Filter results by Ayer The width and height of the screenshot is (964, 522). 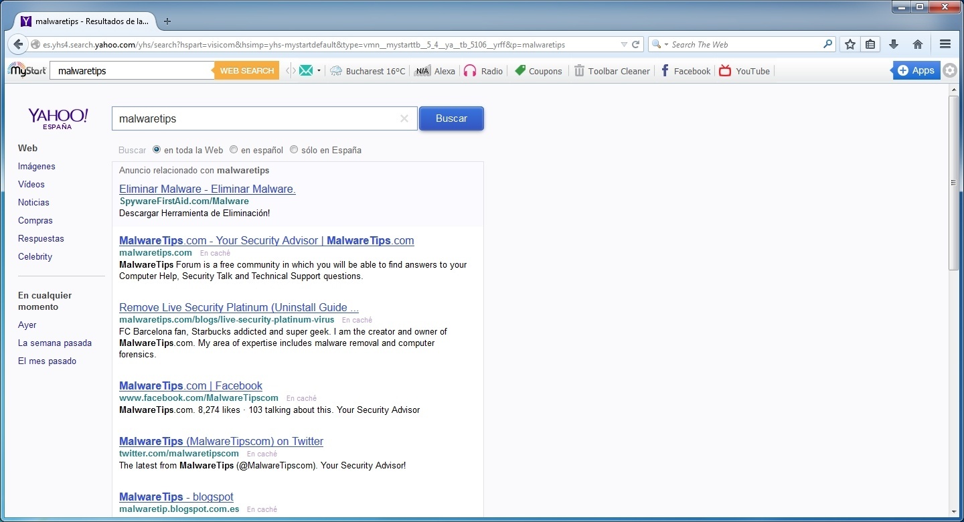(27, 325)
